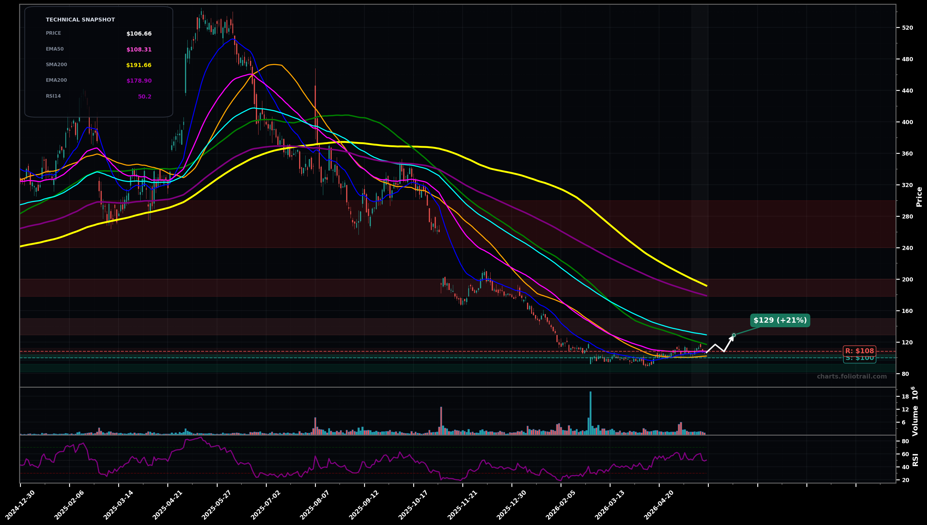Click the 2025-09-12 date label

pyautogui.click(x=364, y=505)
